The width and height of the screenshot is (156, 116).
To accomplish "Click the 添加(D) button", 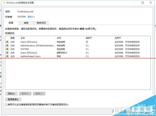I will 11,94.
